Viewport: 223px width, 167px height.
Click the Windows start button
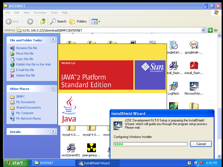[x=14, y=163]
